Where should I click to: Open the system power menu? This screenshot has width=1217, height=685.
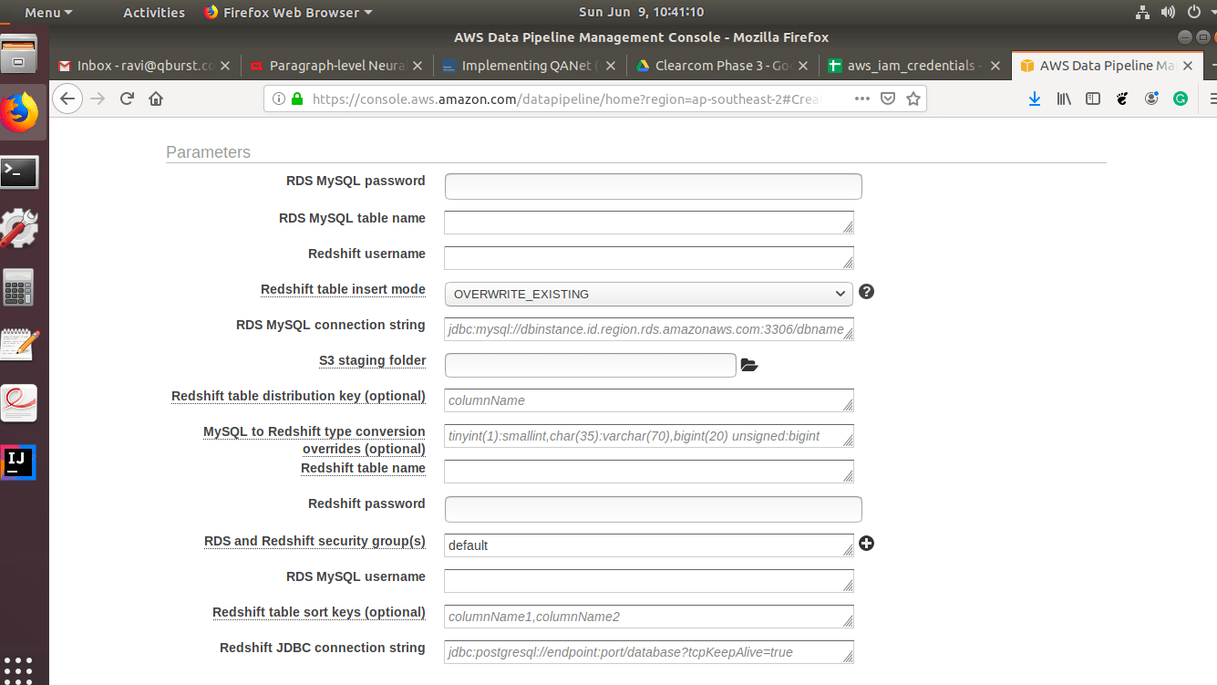(x=1195, y=13)
